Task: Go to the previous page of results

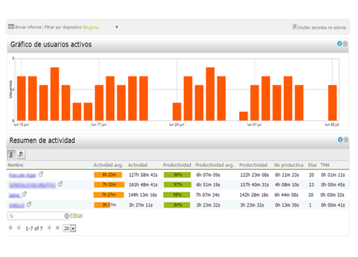Action: click(19, 228)
